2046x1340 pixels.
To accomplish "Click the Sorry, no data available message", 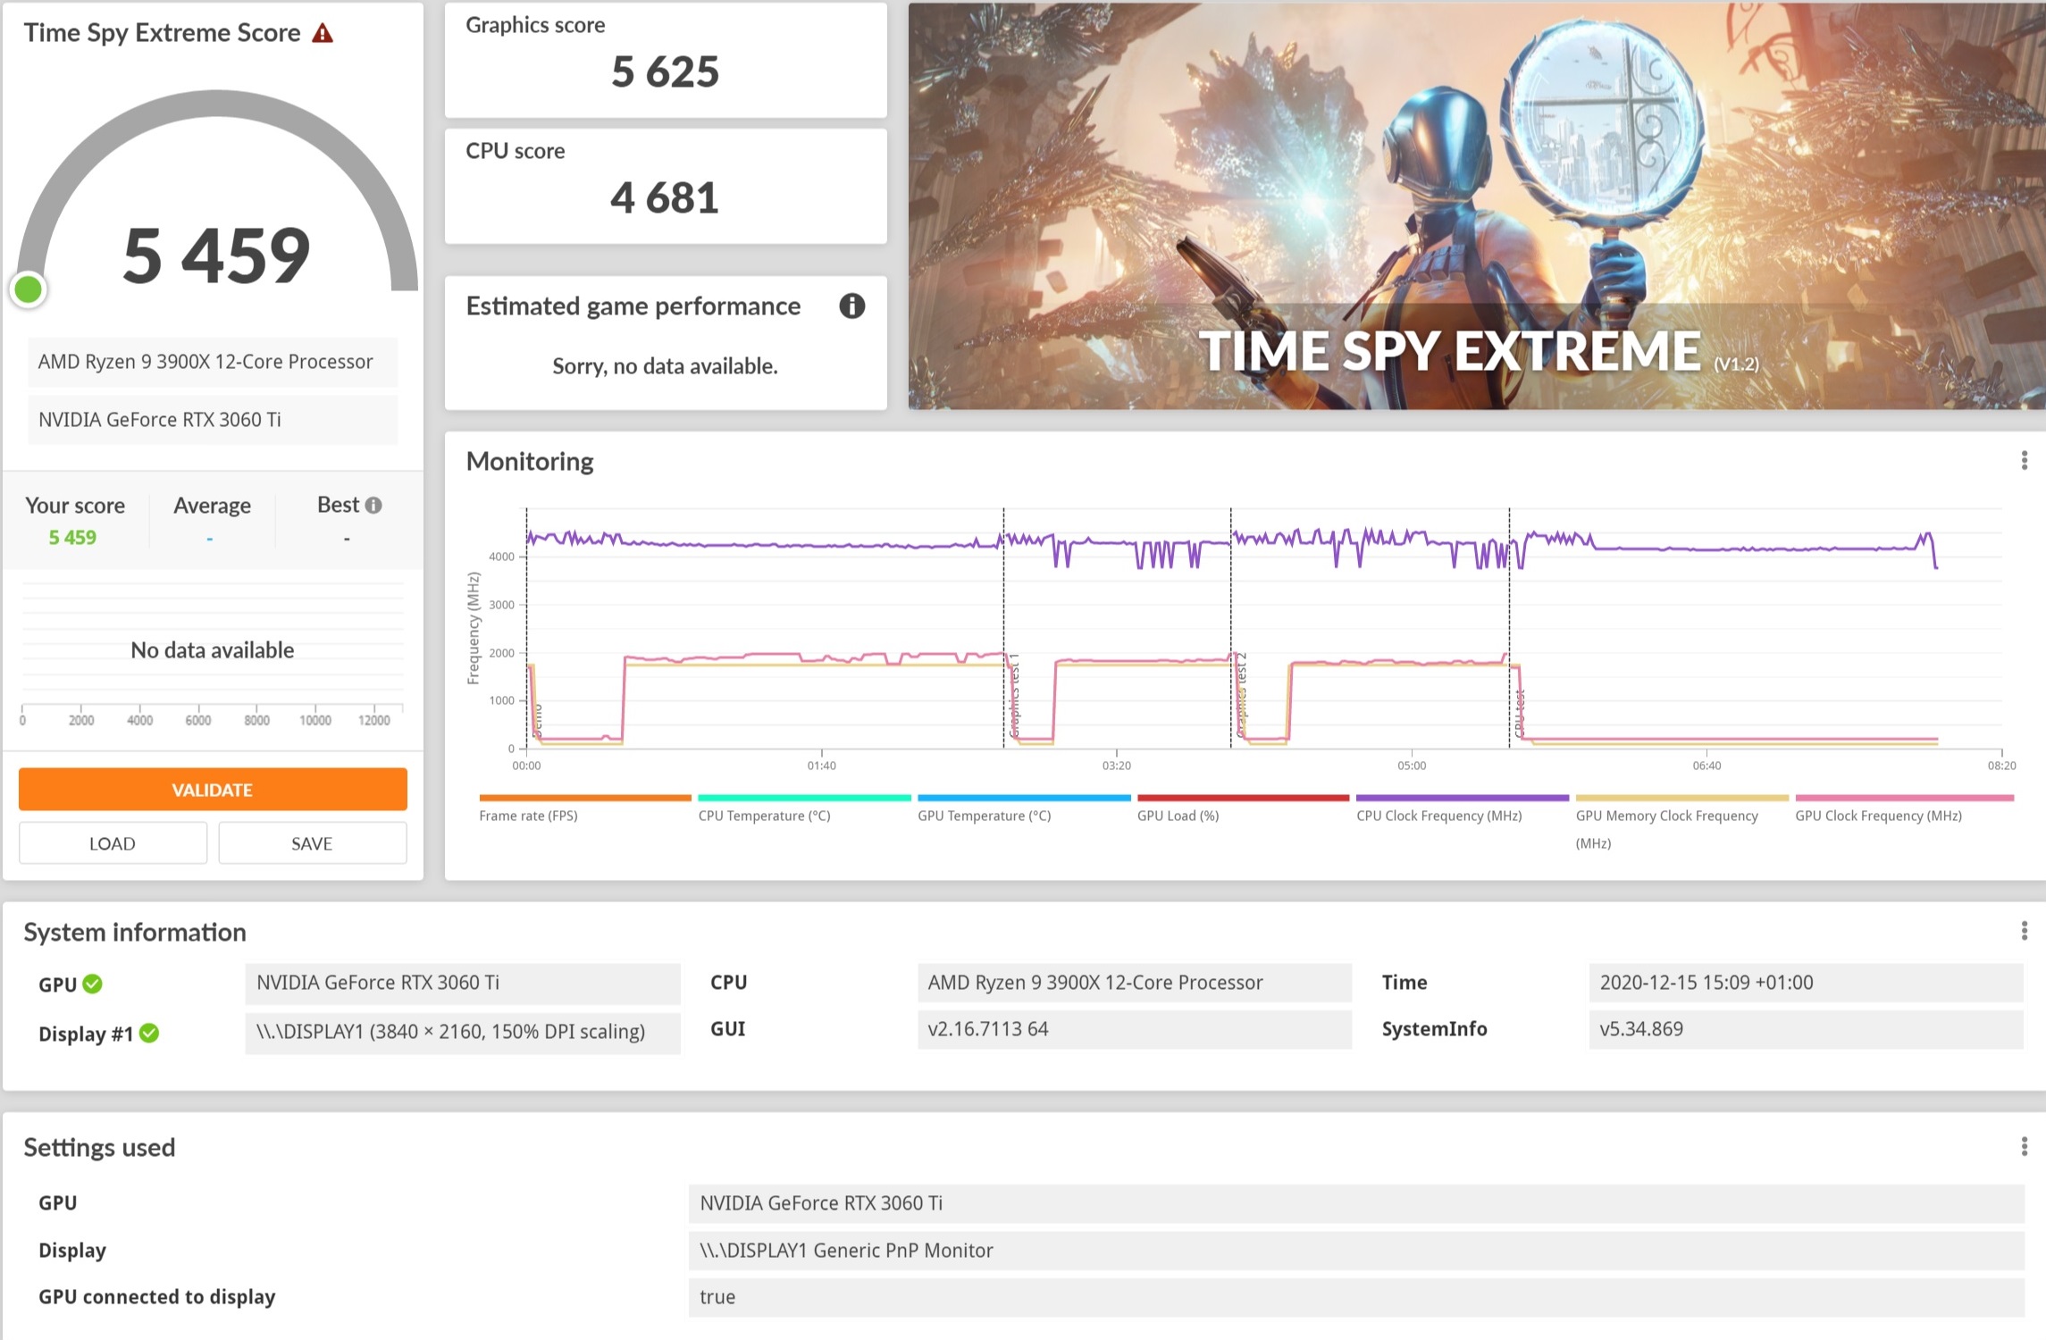I will (x=665, y=366).
